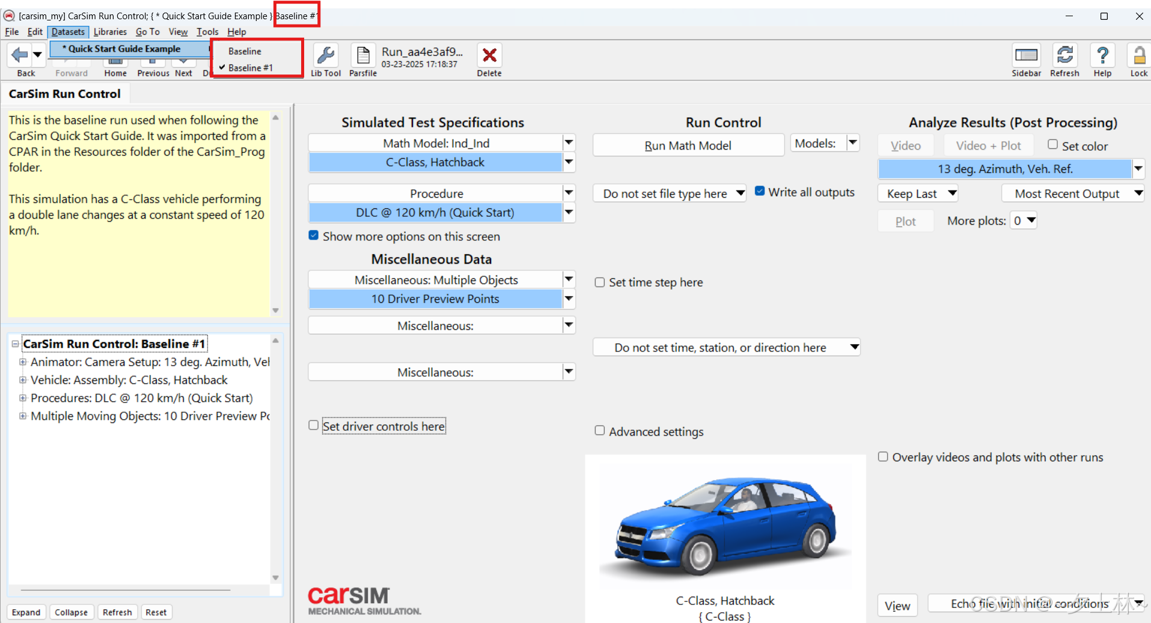This screenshot has width=1151, height=623.
Task: Open the Procedure dropdown arrow
Action: tap(569, 193)
